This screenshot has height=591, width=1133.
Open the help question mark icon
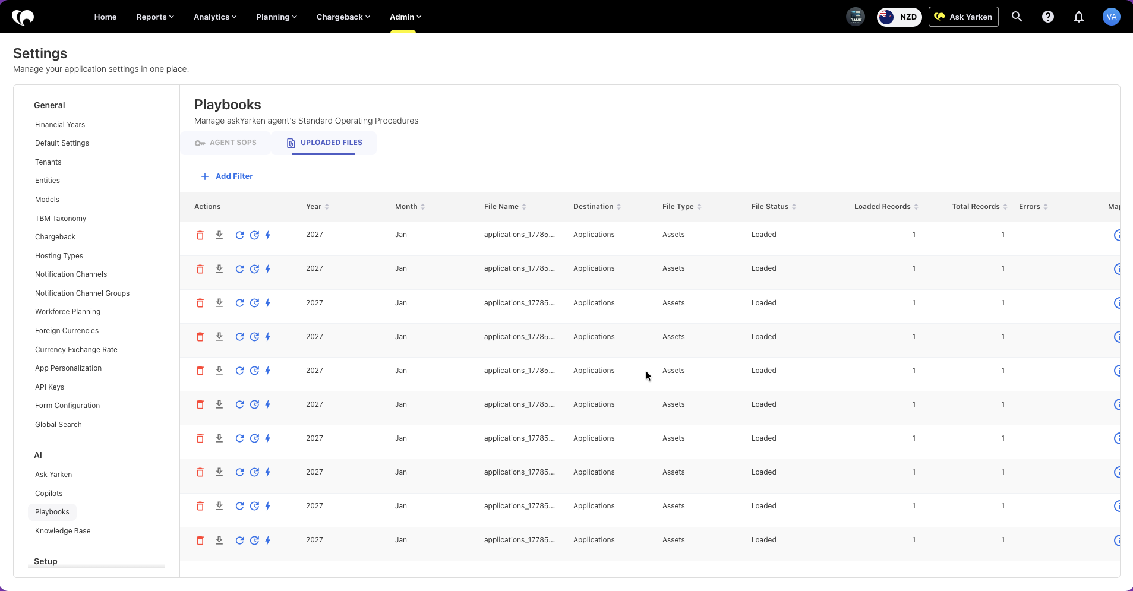coord(1048,17)
